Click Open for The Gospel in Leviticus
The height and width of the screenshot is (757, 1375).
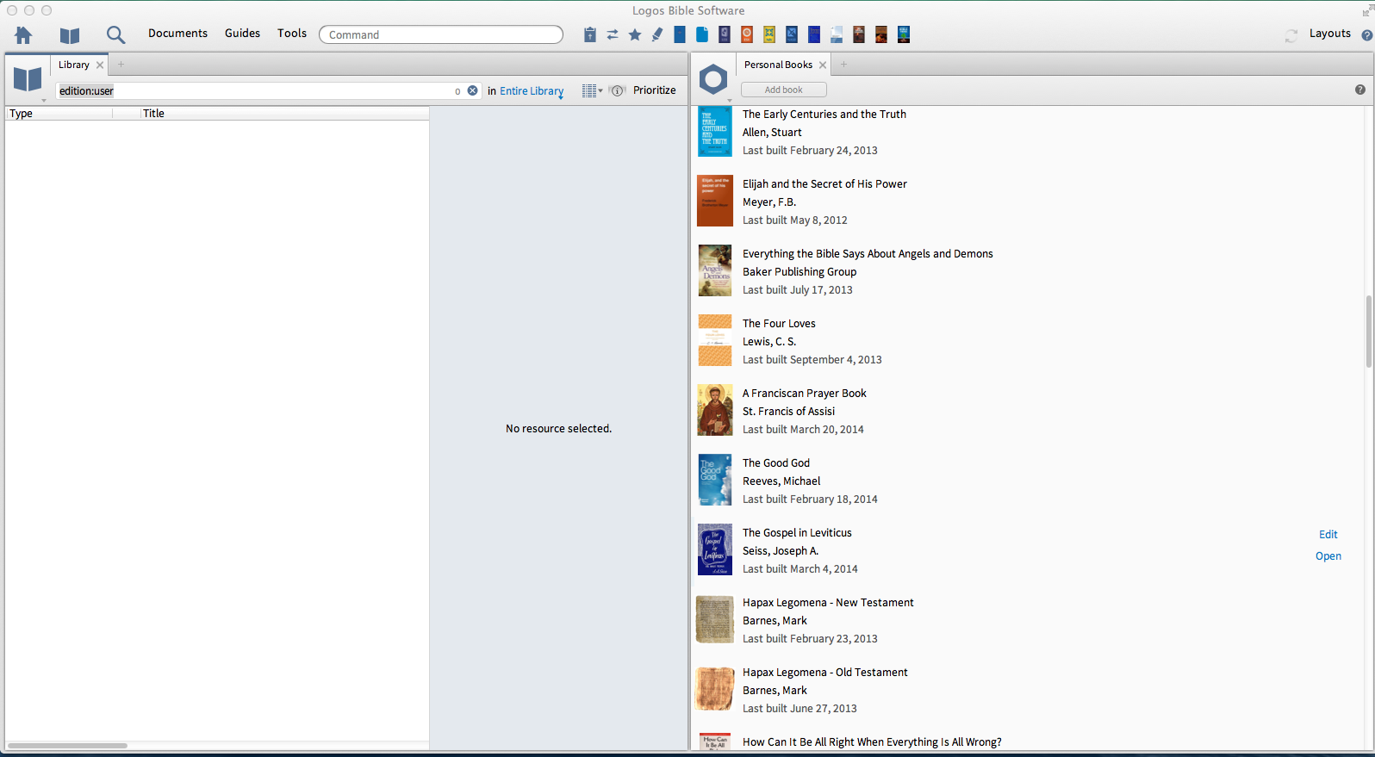[1328, 556]
